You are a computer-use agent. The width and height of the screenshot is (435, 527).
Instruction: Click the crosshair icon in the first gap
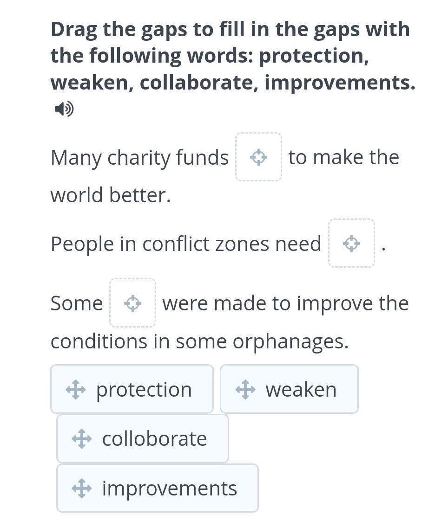258,157
